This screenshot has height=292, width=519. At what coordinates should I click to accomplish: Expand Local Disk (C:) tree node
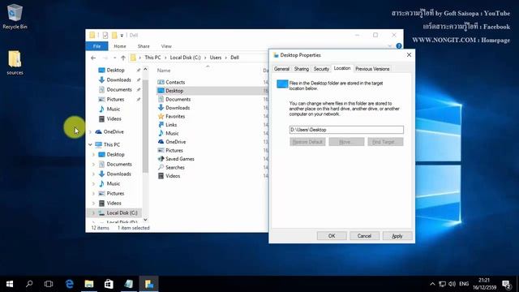[x=93, y=213]
